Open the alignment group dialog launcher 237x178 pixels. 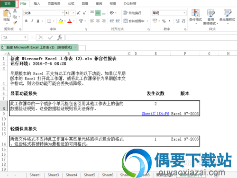(x=148, y=29)
